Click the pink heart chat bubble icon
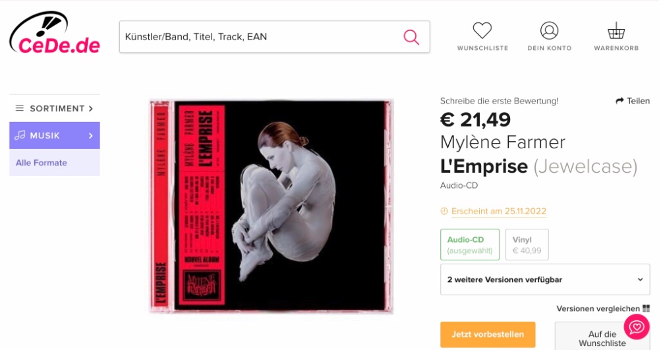This screenshot has width=659, height=350. tap(637, 326)
